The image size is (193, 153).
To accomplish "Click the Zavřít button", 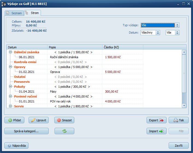I will pyautogui.click(x=179, y=146).
